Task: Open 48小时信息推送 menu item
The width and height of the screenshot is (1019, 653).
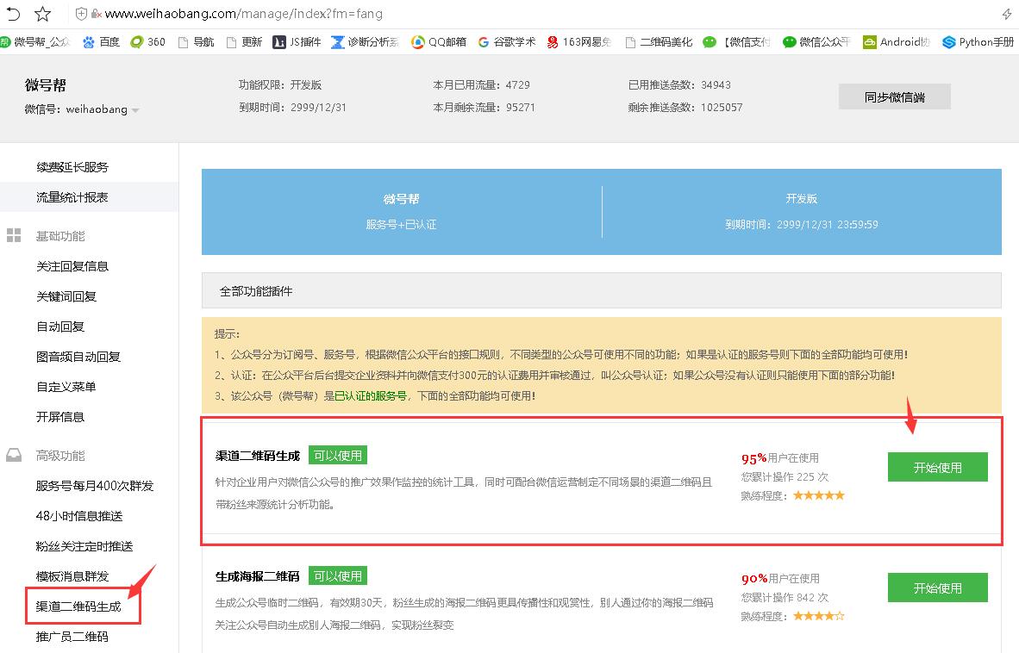Action: [x=79, y=516]
